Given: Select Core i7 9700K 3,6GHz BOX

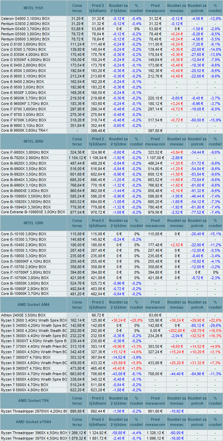Looking at the screenshot, I should 24,120.
